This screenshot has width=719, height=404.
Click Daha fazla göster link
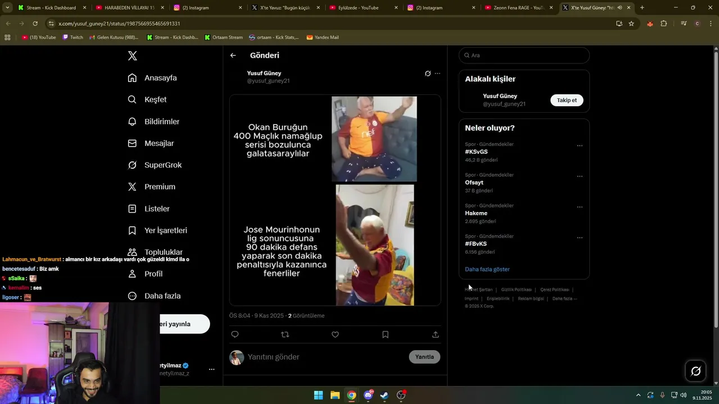click(x=487, y=269)
